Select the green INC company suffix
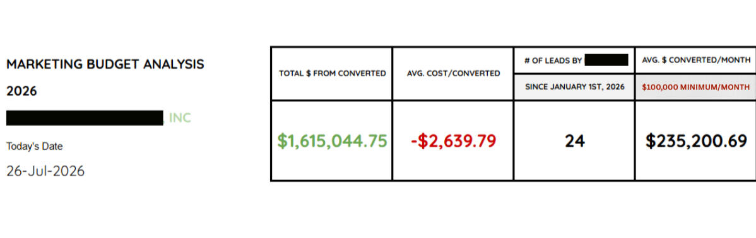 pyautogui.click(x=180, y=118)
